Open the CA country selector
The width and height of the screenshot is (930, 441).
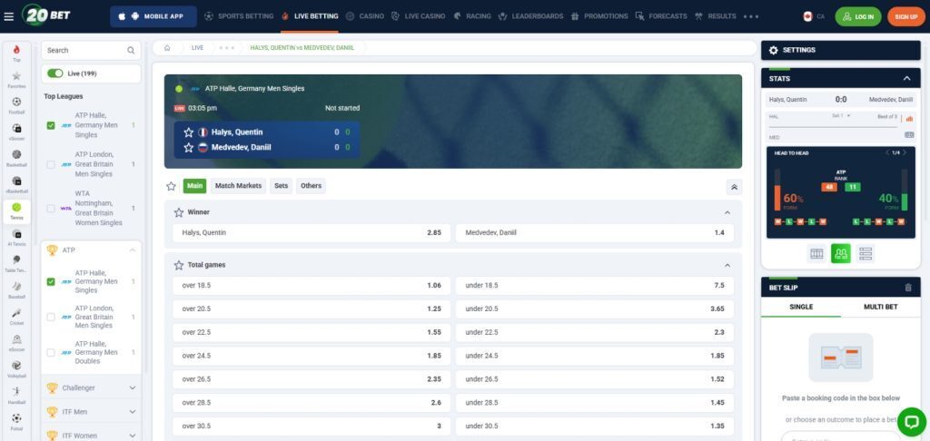(x=814, y=16)
